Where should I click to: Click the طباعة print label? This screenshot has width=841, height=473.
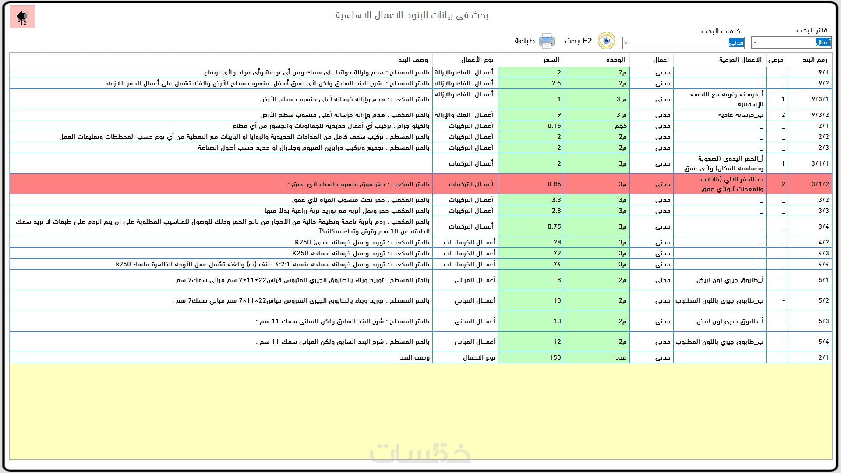point(524,41)
